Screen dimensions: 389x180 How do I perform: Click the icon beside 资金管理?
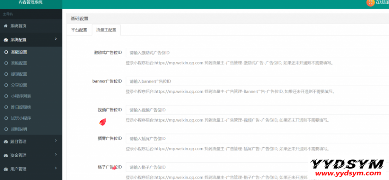[6, 155]
